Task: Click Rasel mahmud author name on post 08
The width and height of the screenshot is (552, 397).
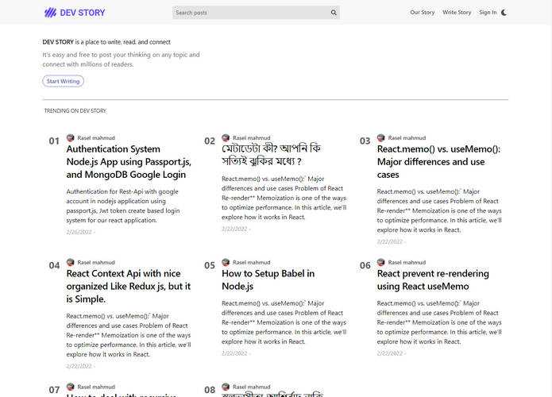Action: click(x=251, y=387)
